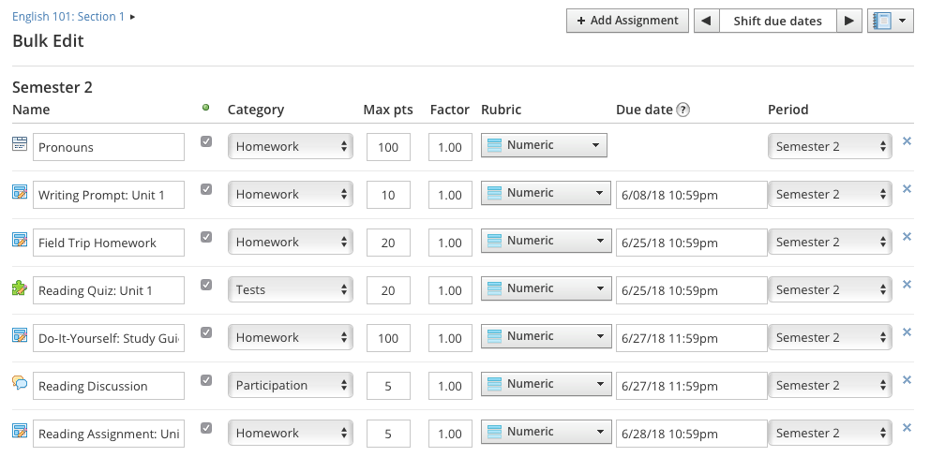The height and width of the screenshot is (457, 930).
Task: Remove the Field Trip Homework row
Action: click(x=906, y=237)
